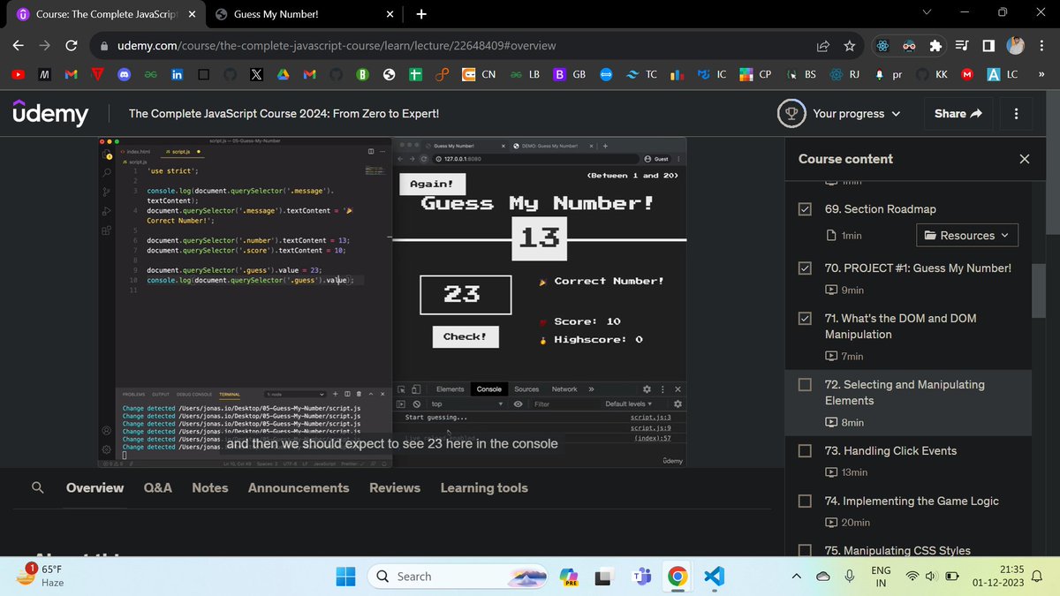Uncheck lecture 69 Section Roadmap checkbox

(x=806, y=209)
